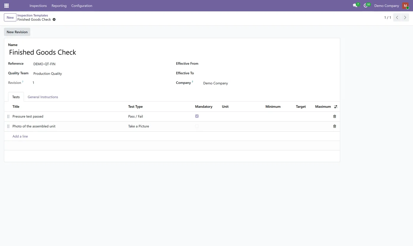Toggle Mandatory for Photo of the assembled unit

(x=197, y=126)
